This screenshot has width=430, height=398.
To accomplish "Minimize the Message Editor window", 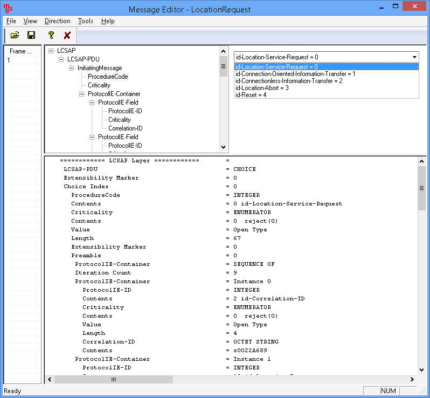I will 381,7.
